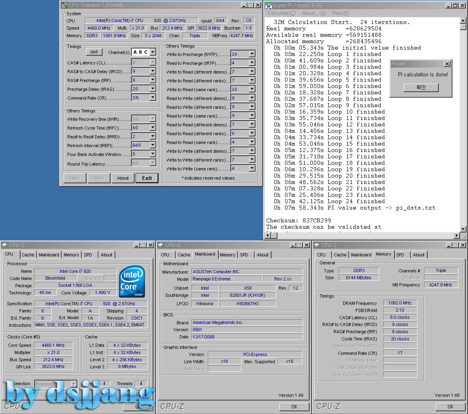468x414 pixels.
Task: Click the DRAM Frequency 1062.0 MHz field
Action: (x=400, y=303)
